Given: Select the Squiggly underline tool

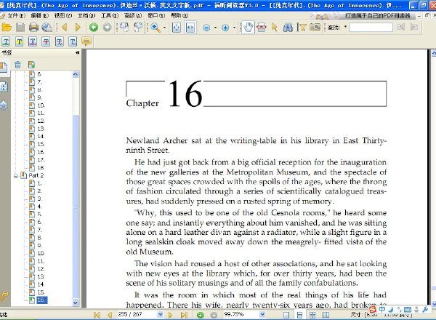Looking at the screenshot, I should tap(33, 41).
